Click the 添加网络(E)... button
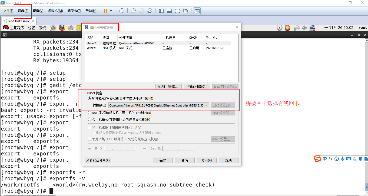 pos(168,87)
